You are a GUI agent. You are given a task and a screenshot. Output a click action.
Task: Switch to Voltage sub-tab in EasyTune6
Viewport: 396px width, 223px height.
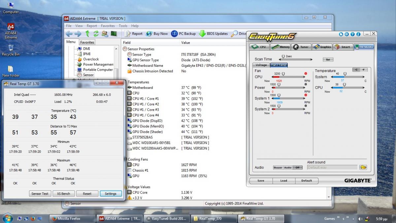click(261, 65)
